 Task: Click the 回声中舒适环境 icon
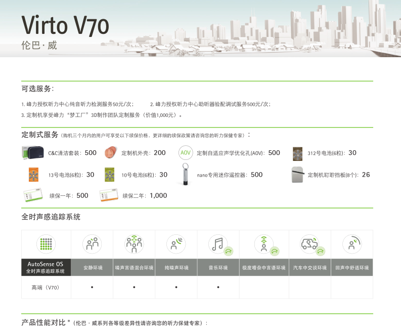tap(351, 244)
